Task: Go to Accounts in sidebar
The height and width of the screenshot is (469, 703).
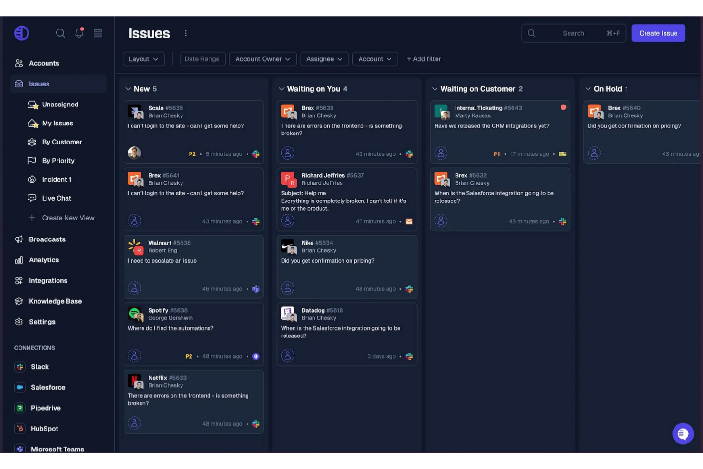Action: [58, 63]
